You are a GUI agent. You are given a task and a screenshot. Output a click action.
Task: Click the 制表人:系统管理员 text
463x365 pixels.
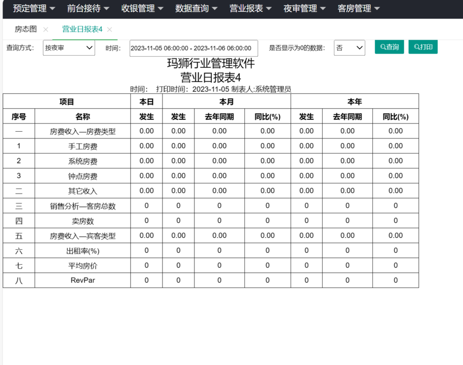[261, 89]
